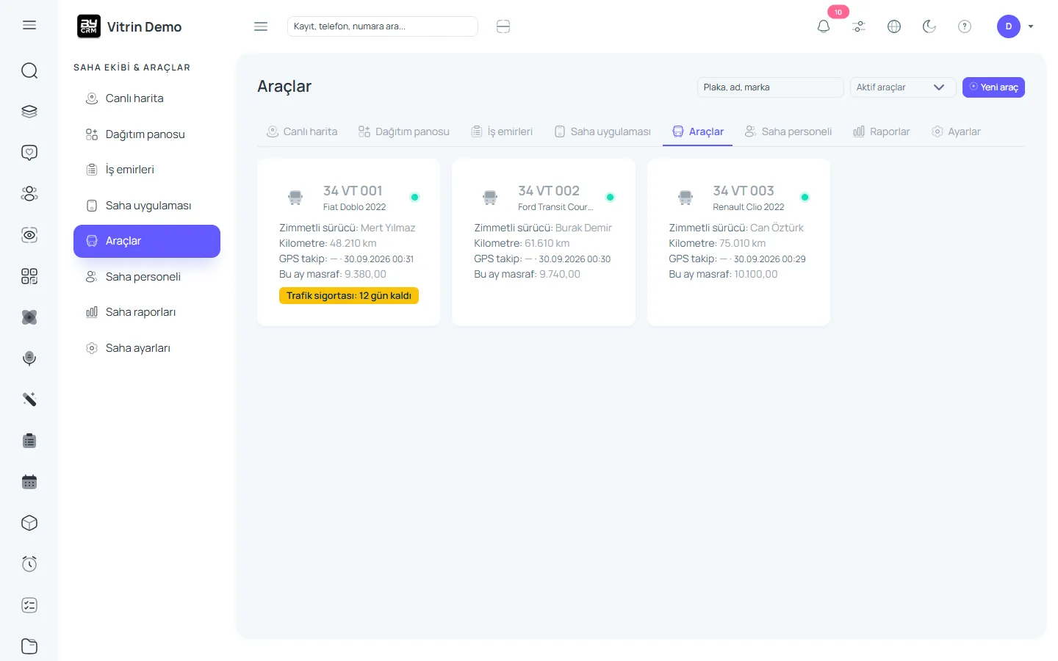Screen dimensions: 1058x661
Task: Switch to the Dağıtım panosu tab
Action: point(404,131)
